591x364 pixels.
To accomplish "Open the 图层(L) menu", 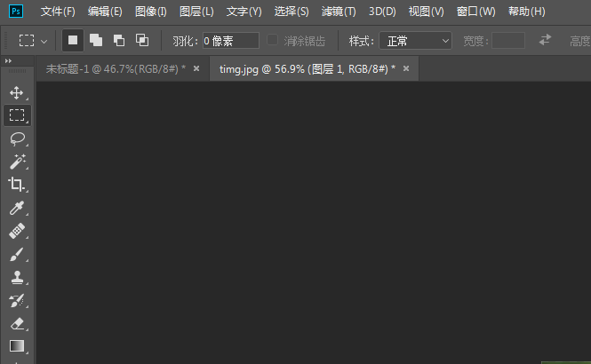I will tap(196, 12).
